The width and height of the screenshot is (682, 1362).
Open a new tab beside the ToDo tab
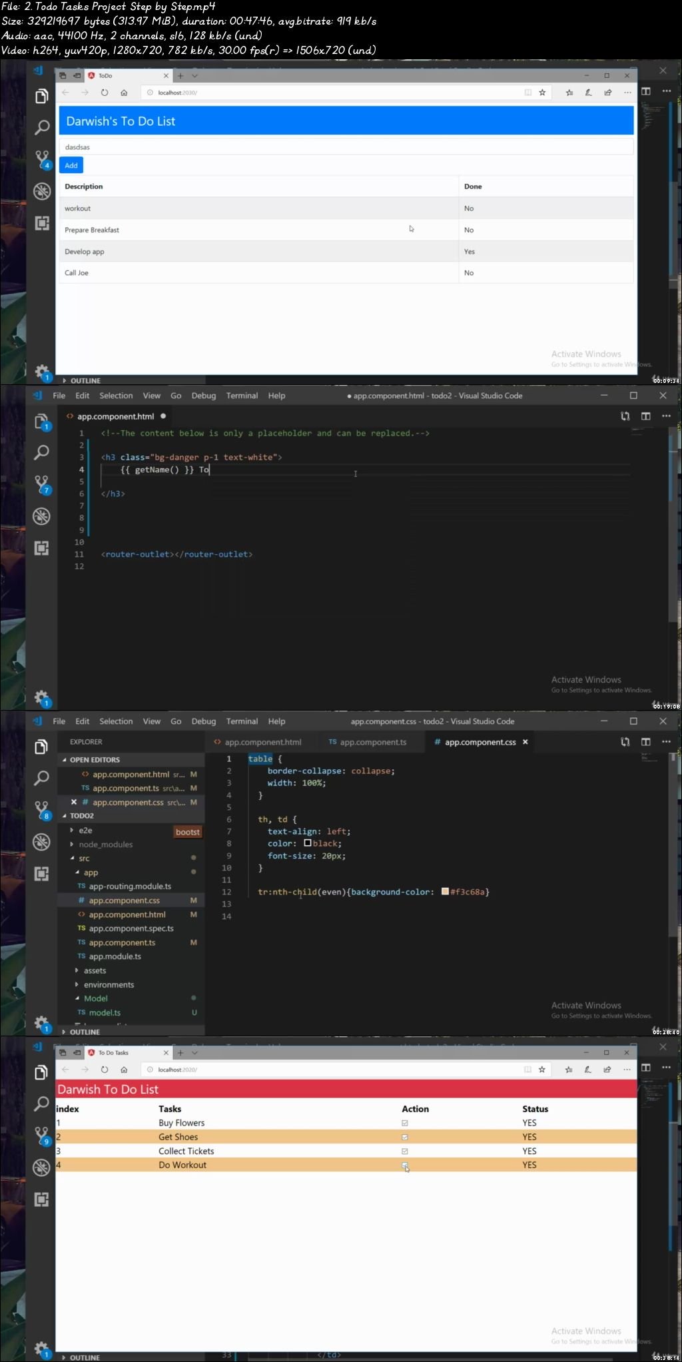[x=180, y=76]
